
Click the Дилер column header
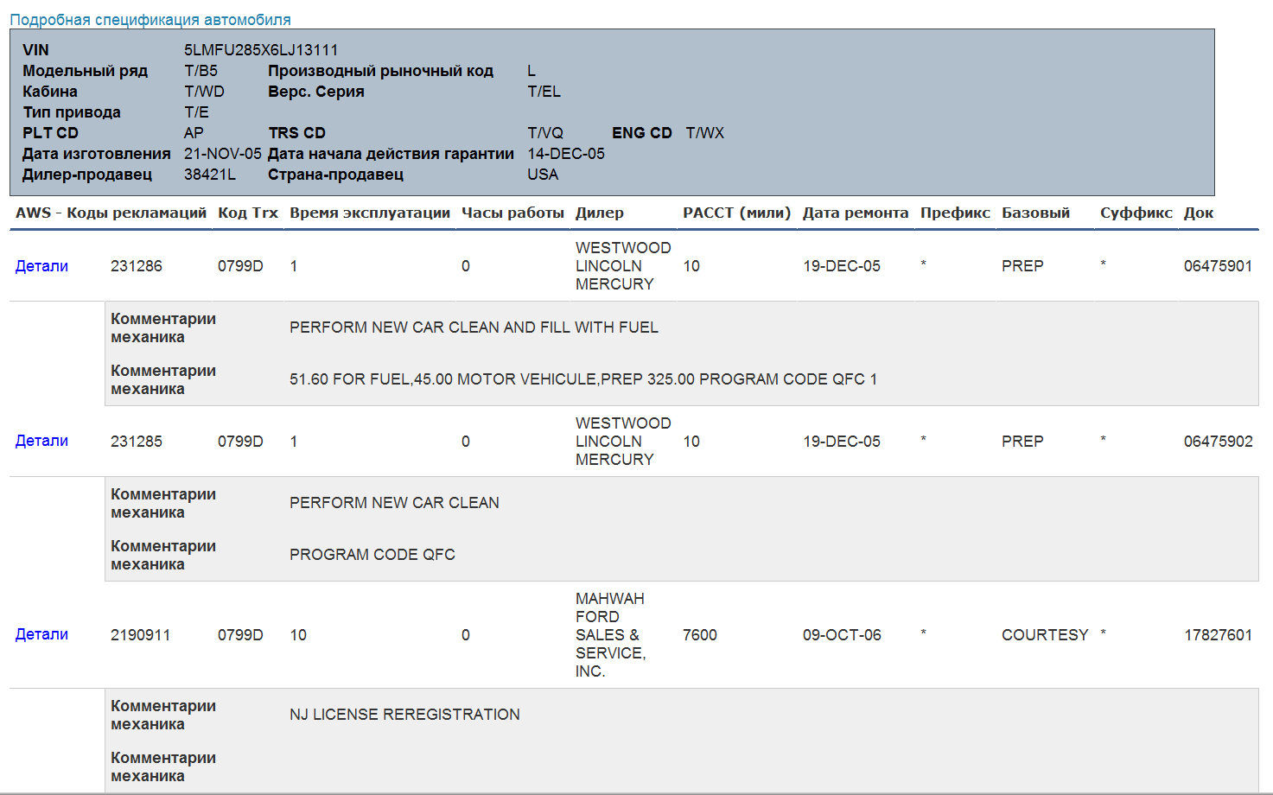pos(599,213)
